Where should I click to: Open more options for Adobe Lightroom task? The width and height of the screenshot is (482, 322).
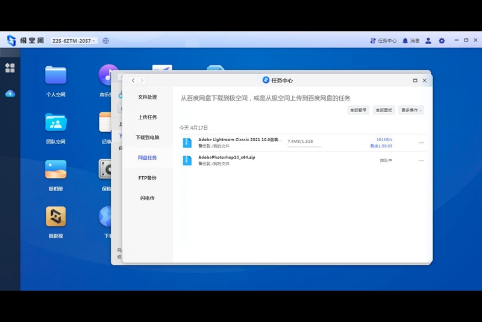coord(421,143)
